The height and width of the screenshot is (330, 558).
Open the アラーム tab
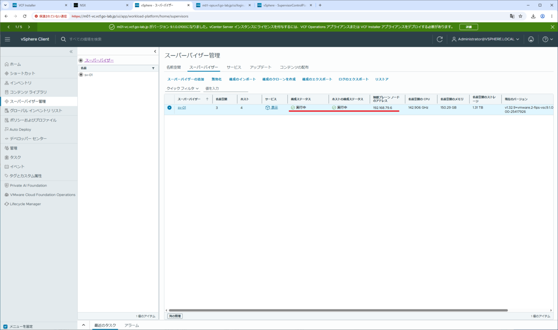click(132, 325)
